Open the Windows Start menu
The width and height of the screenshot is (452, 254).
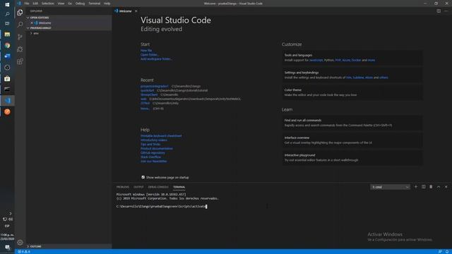coord(7,4)
